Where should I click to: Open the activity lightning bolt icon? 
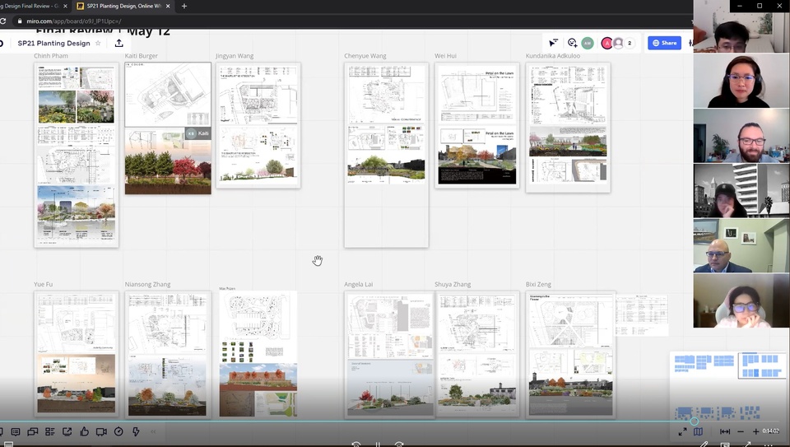click(136, 432)
